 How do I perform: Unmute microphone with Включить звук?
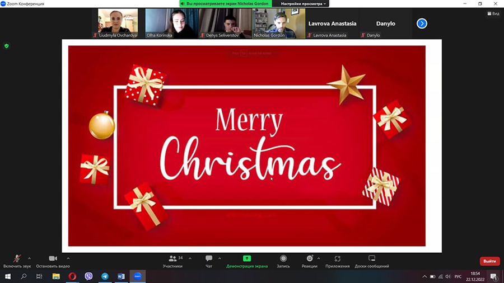(17, 260)
